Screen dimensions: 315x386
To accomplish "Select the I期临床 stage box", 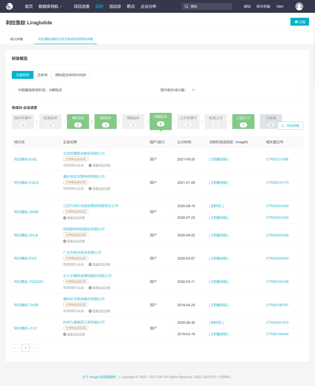I will pyautogui.click(x=106, y=121).
